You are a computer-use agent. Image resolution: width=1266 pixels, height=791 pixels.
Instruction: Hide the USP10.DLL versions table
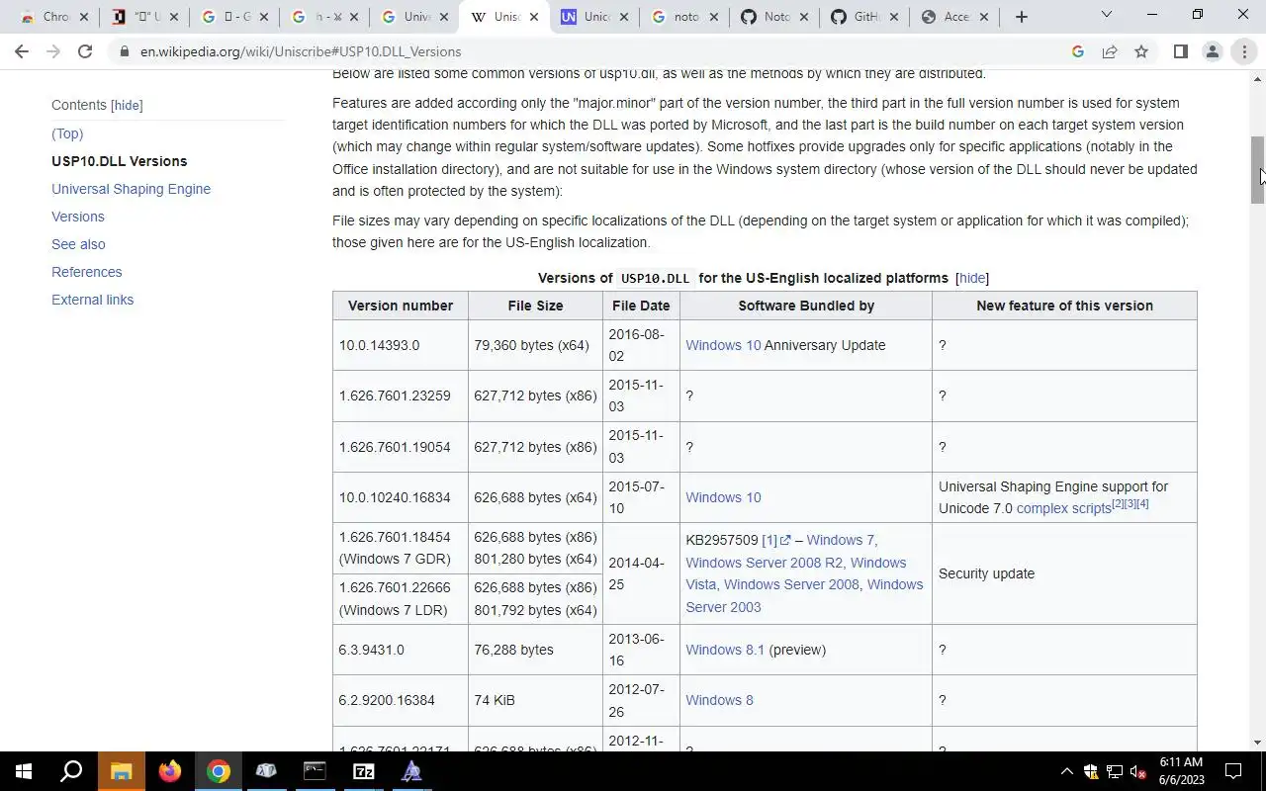click(x=972, y=278)
